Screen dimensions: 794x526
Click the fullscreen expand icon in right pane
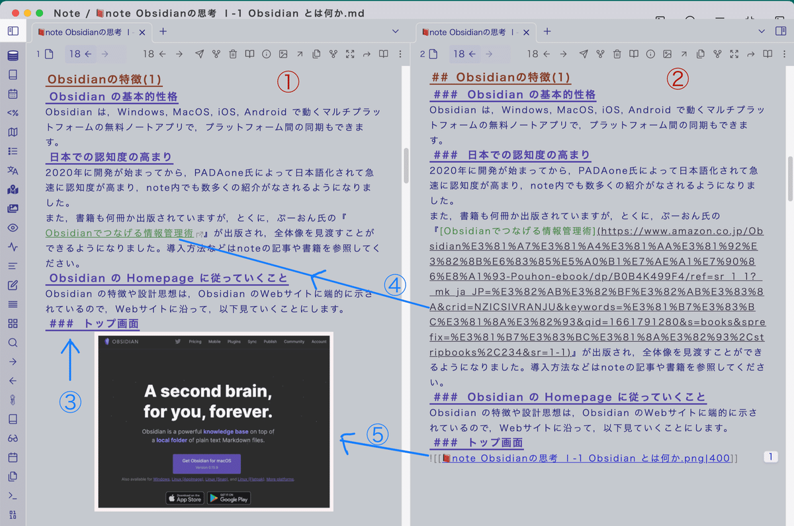click(x=734, y=54)
